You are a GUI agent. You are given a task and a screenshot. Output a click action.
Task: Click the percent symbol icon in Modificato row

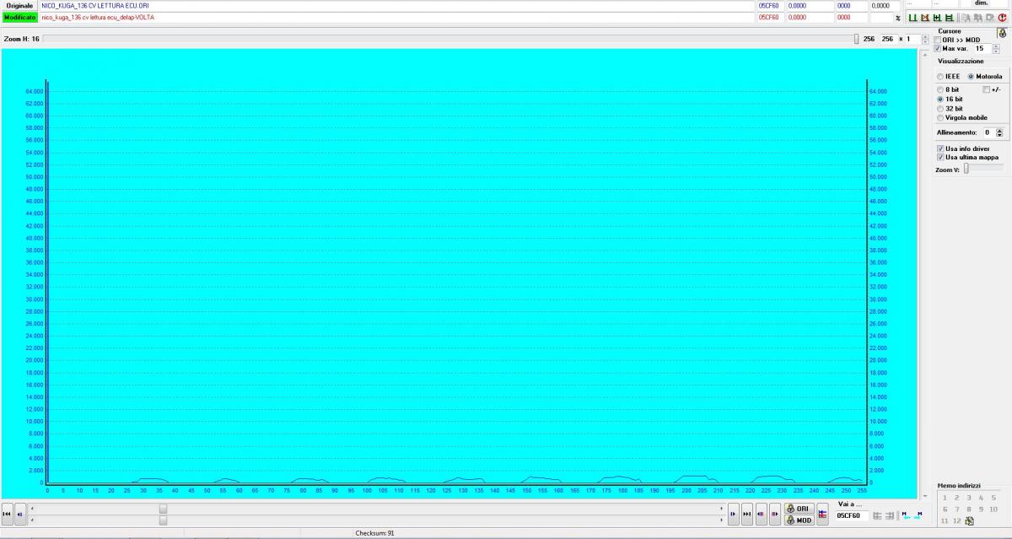pyautogui.click(x=897, y=18)
